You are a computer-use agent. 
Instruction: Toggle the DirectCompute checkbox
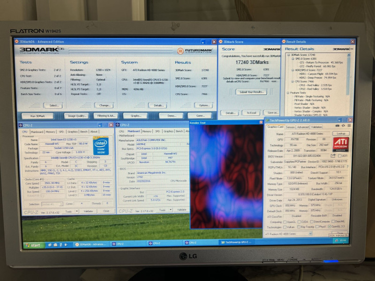[312, 222]
